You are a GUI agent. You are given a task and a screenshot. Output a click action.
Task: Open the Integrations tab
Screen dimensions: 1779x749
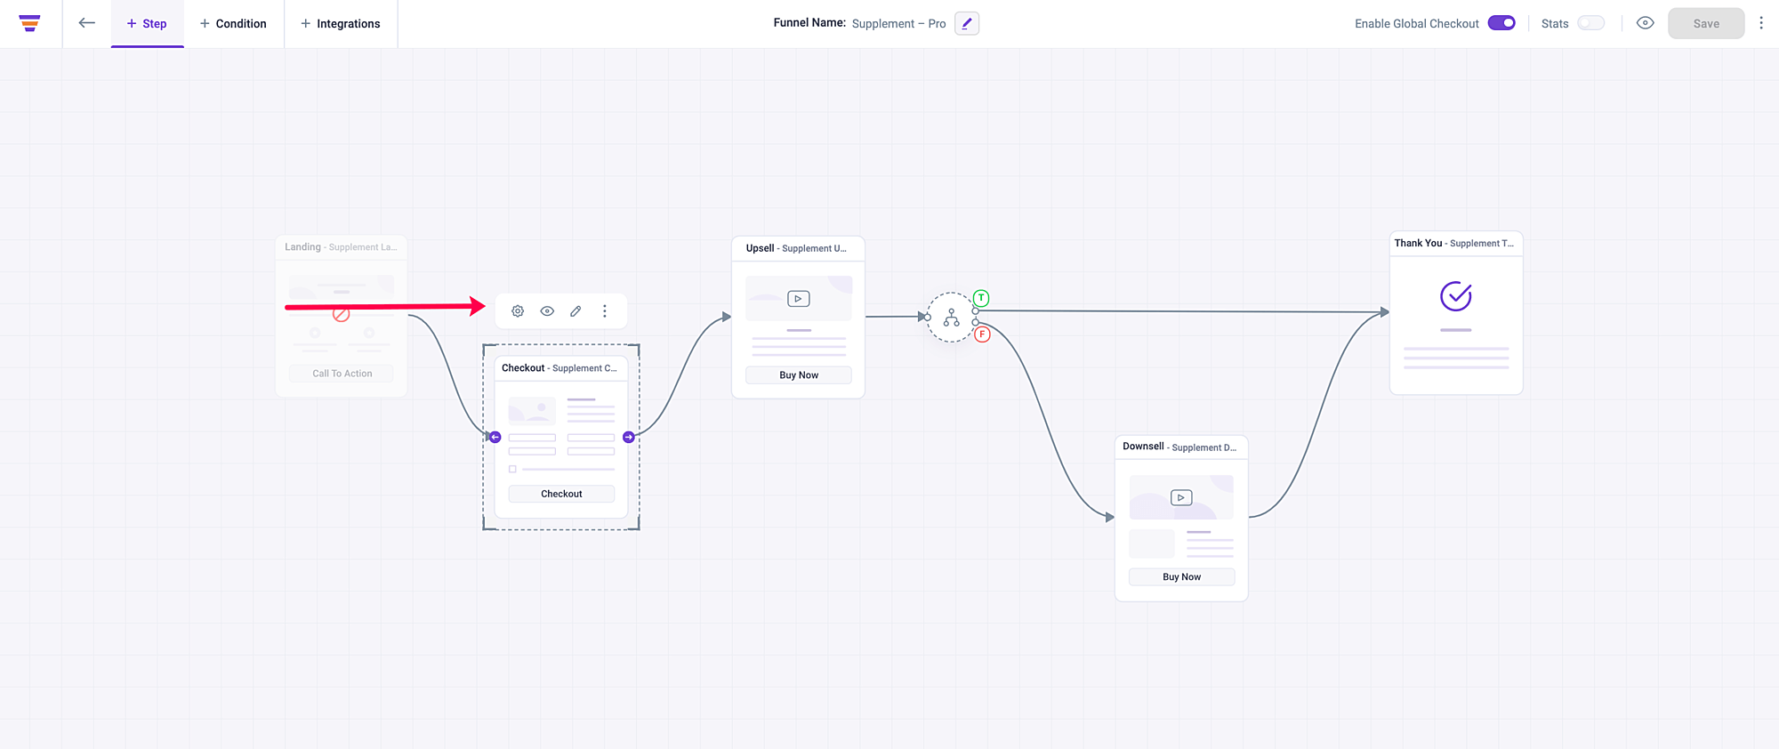341,24
